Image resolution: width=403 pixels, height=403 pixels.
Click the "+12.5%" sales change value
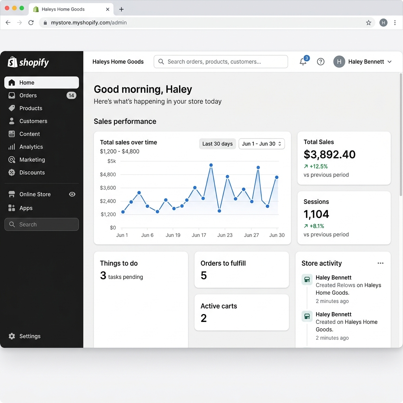pyautogui.click(x=318, y=166)
